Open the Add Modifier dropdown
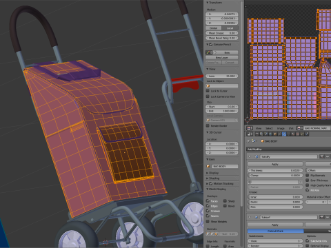 click(288, 149)
